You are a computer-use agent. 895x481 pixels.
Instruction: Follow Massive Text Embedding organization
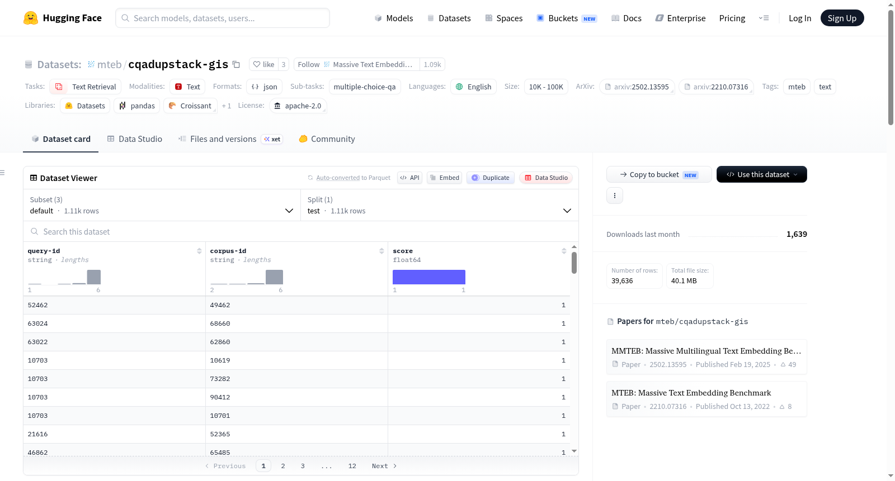tap(356, 64)
